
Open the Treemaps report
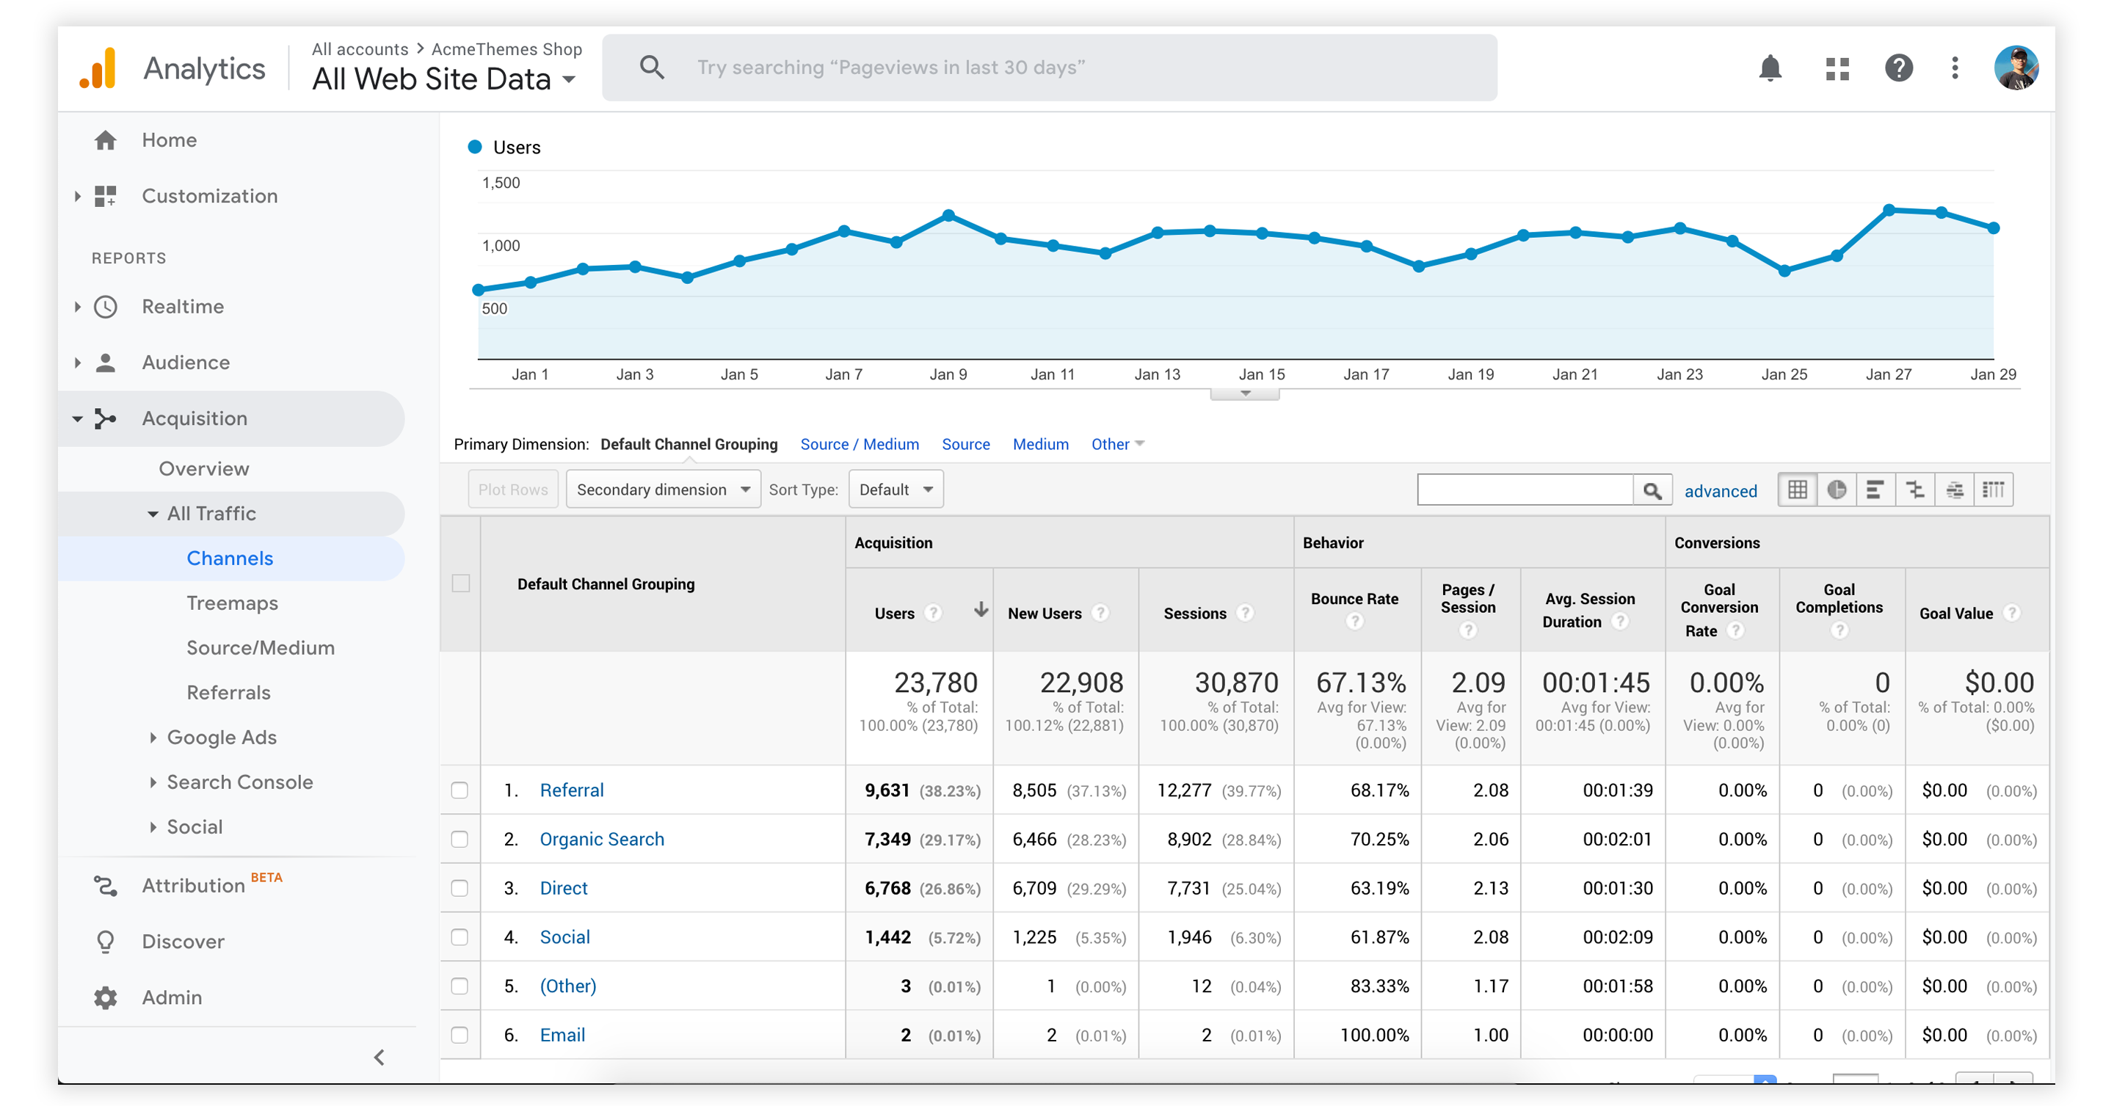click(x=232, y=603)
